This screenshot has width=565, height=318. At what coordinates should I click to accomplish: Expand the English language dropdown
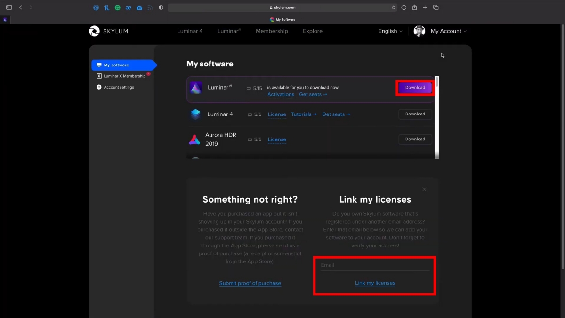click(x=390, y=31)
